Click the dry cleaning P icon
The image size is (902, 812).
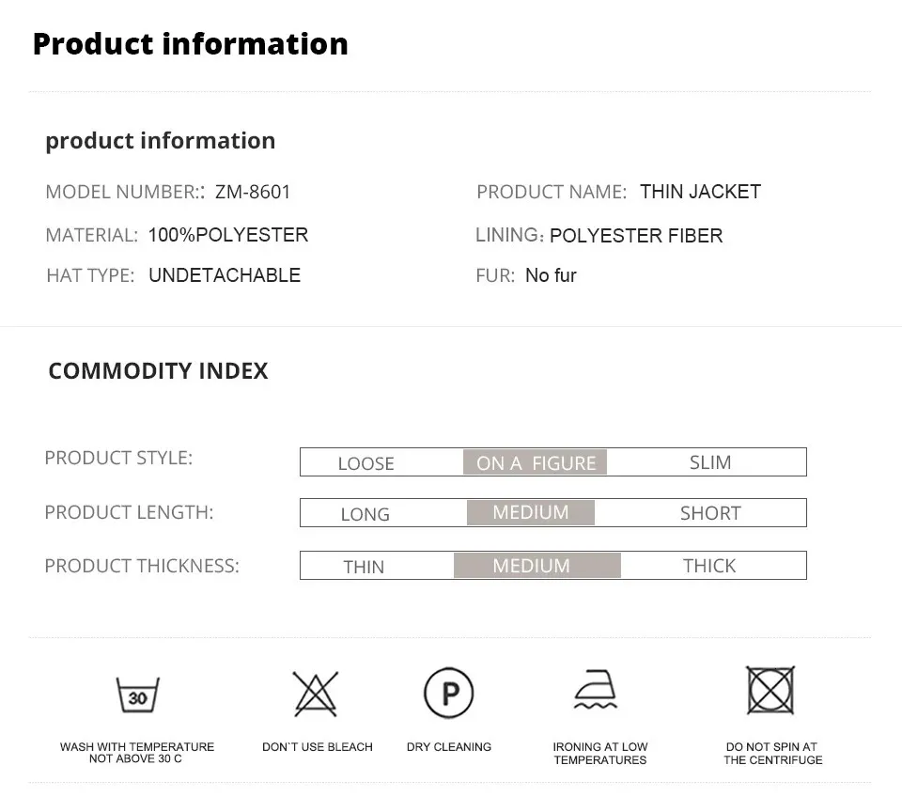tap(448, 695)
